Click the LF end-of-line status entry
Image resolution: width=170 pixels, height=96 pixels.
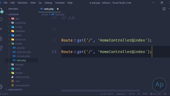tap(139, 94)
